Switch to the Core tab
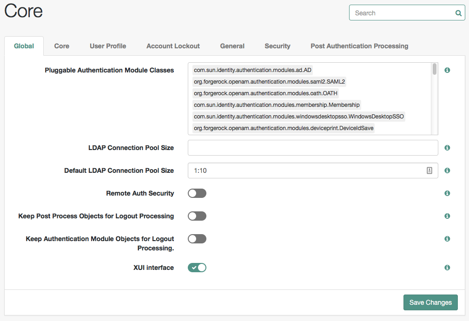 [62, 46]
